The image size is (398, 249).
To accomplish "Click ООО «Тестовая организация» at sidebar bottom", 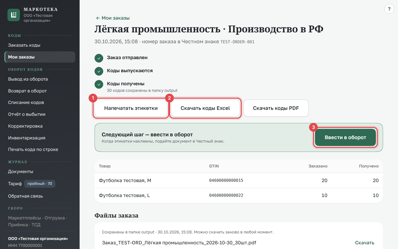I will coord(38,239).
